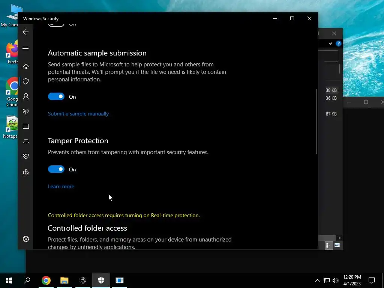This screenshot has height=288, width=384.
Task: Open Tamper Protection Learn more link
Action: [61, 186]
